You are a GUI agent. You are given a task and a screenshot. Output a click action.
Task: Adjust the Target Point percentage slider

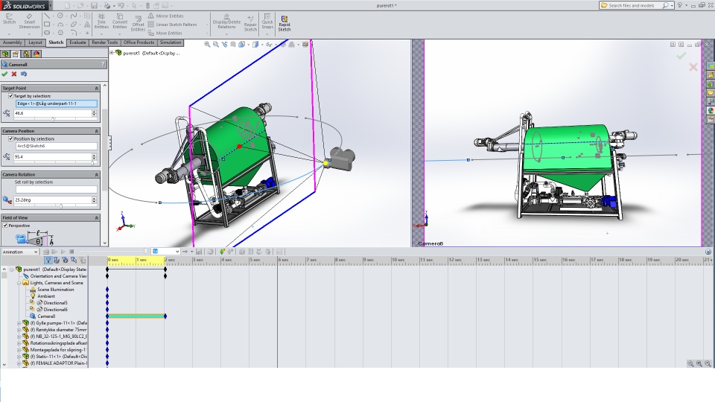[x=53, y=119]
